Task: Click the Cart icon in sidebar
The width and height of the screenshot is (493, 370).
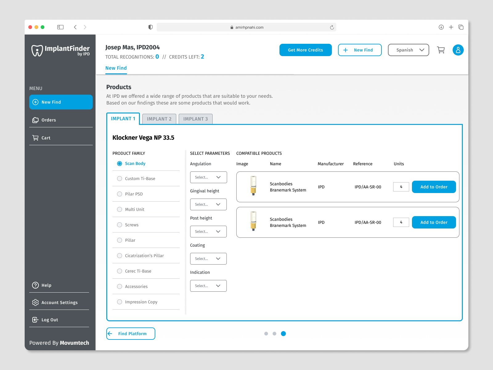Action: (x=35, y=138)
